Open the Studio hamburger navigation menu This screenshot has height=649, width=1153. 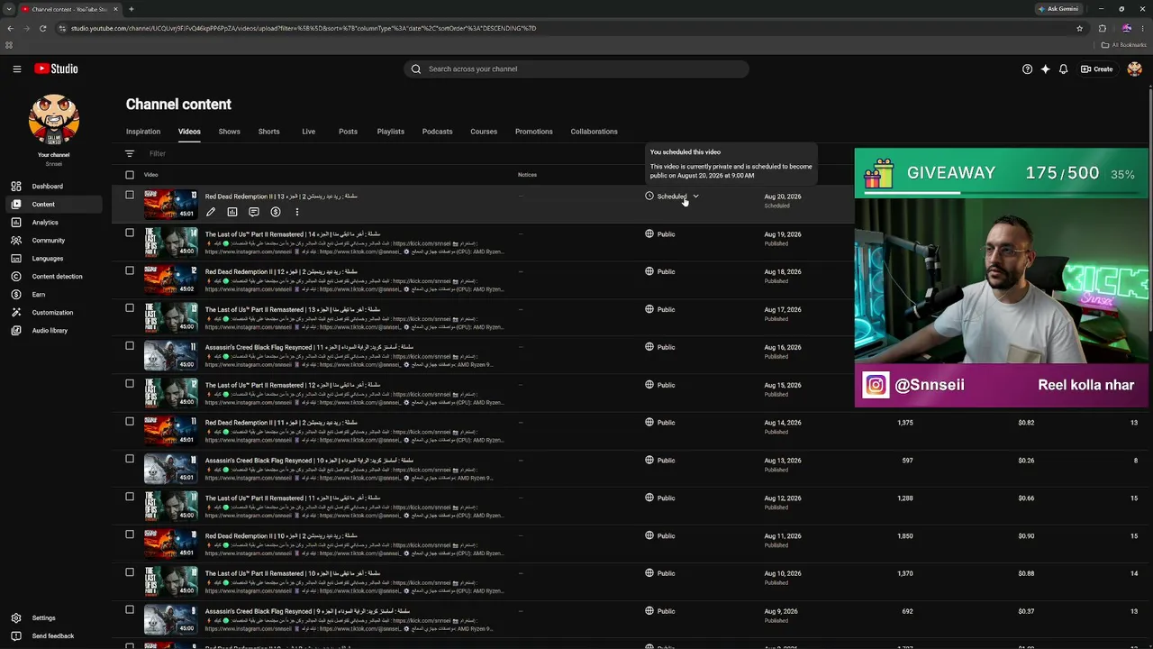(x=16, y=69)
